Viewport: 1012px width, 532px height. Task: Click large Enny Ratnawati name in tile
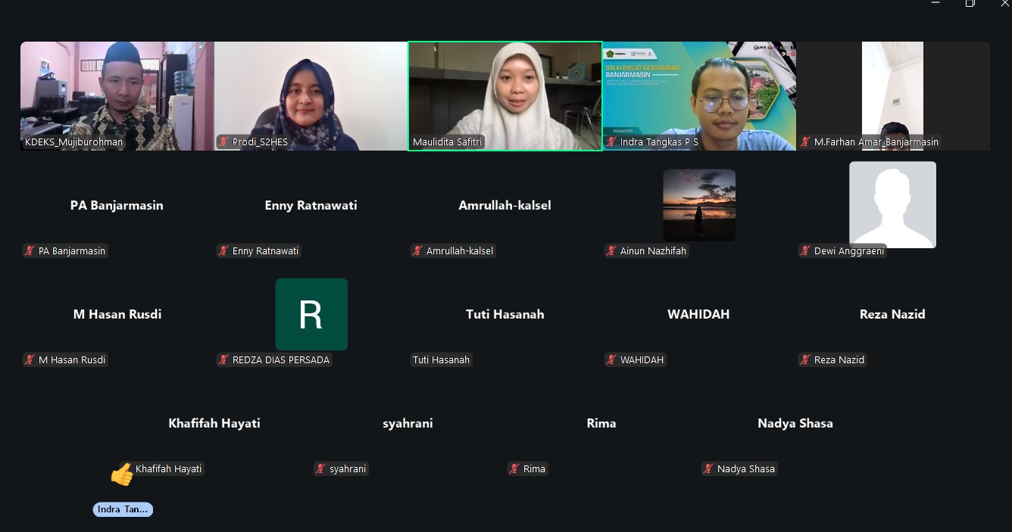point(311,205)
